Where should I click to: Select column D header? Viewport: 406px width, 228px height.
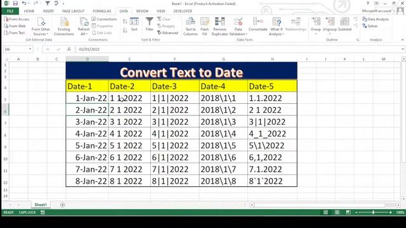pos(88,59)
